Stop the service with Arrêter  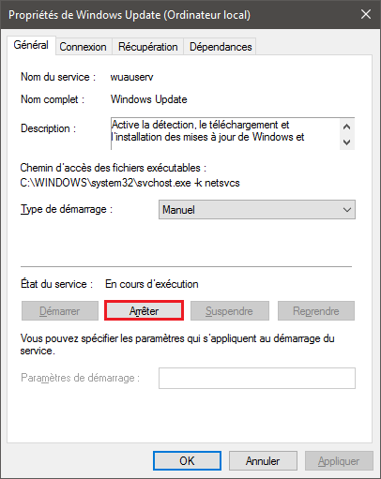click(x=144, y=311)
